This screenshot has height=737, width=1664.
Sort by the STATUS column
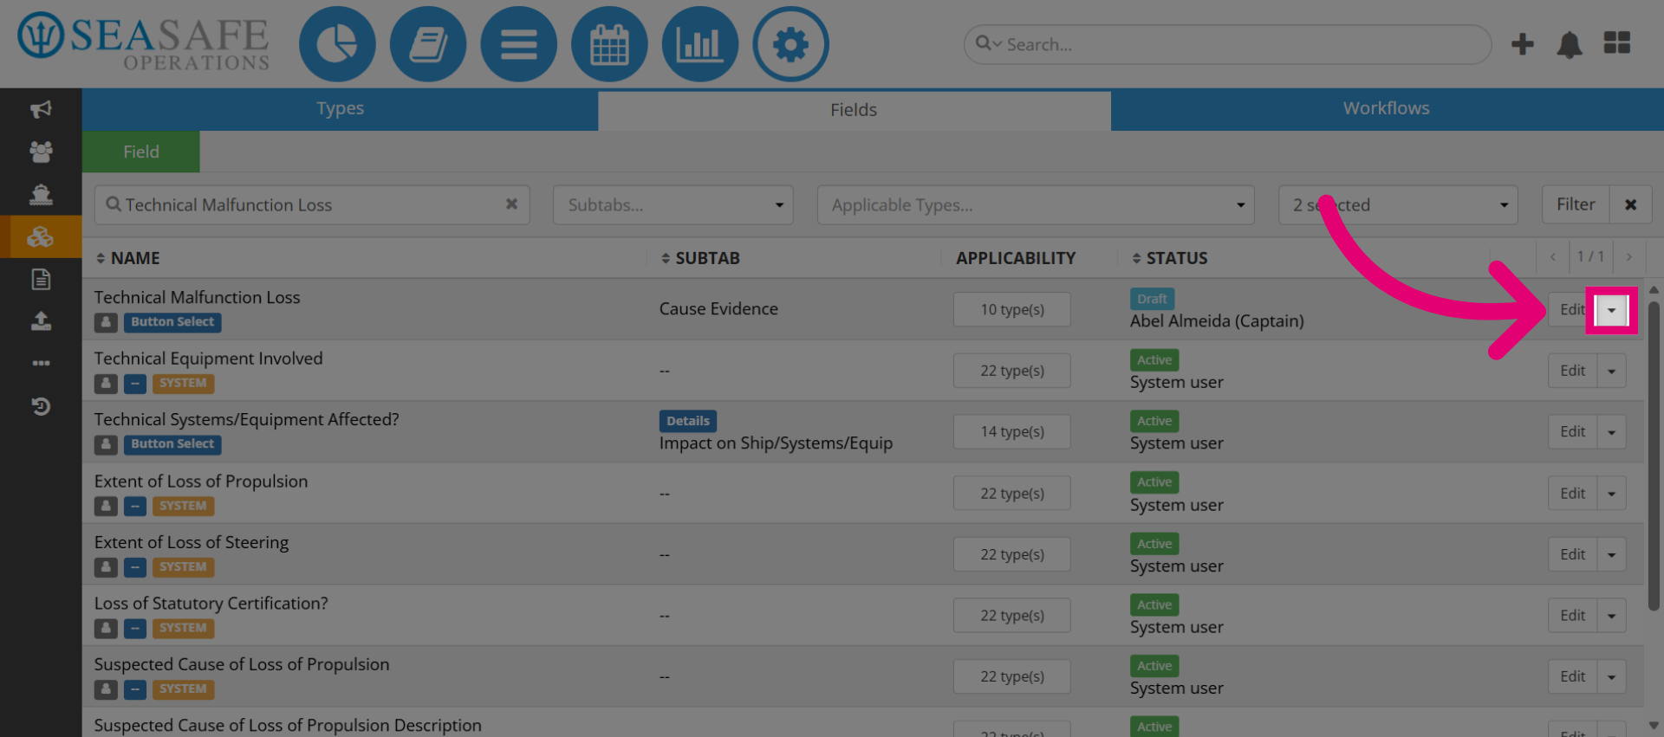coord(1169,258)
